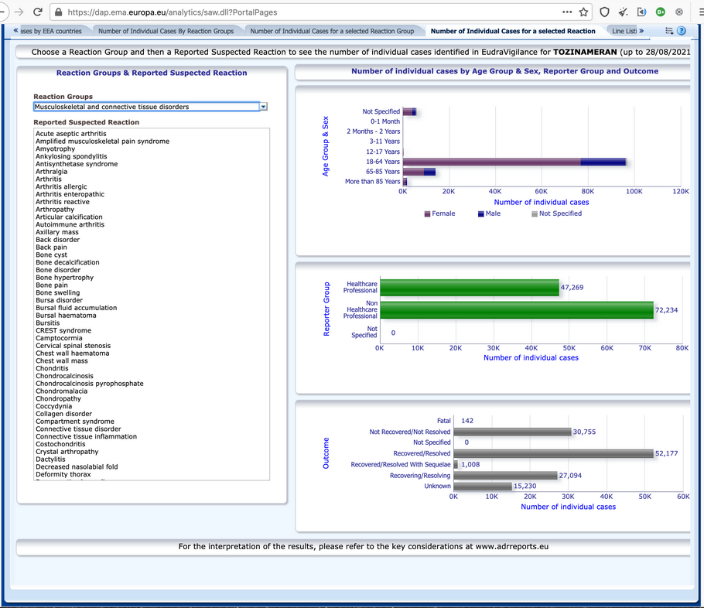
Task: Choose Chondritis reaction
Action: tap(52, 368)
